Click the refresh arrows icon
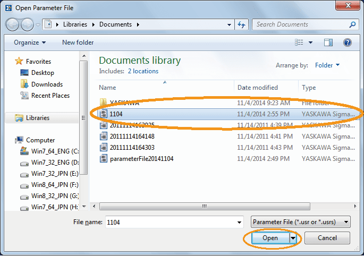This screenshot has width=364, height=256. coord(242,24)
